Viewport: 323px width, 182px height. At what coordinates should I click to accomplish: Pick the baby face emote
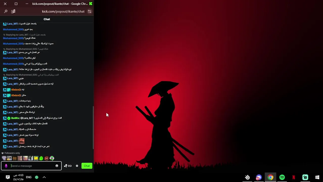(x=20, y=158)
